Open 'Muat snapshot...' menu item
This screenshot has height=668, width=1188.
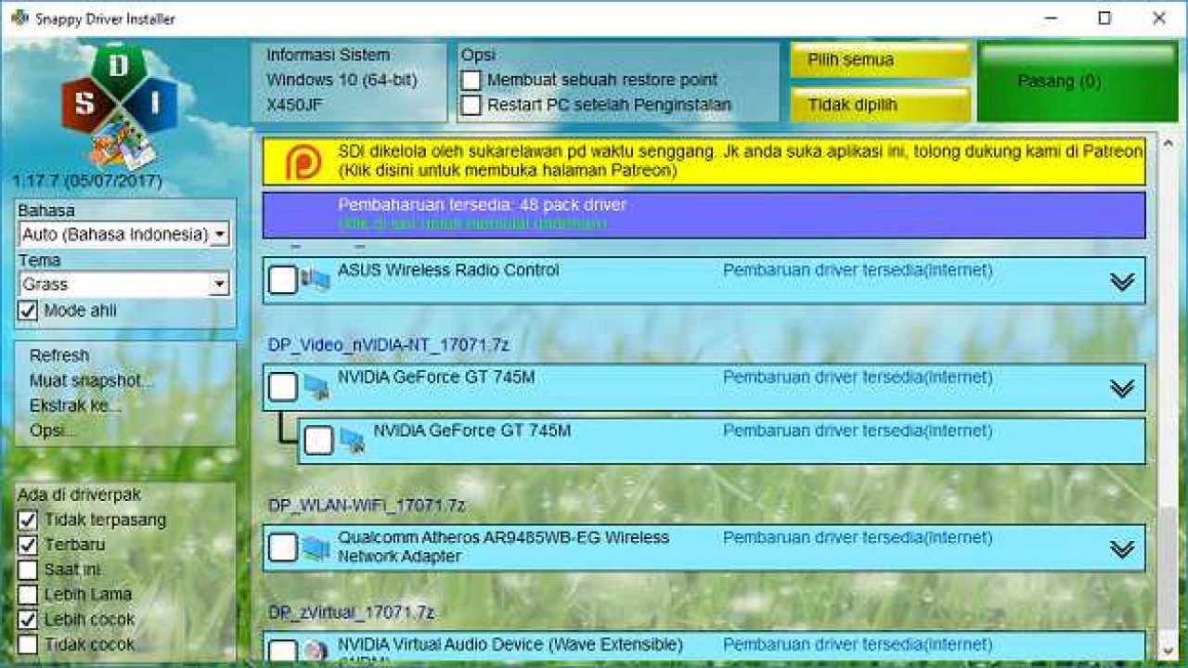(x=91, y=380)
